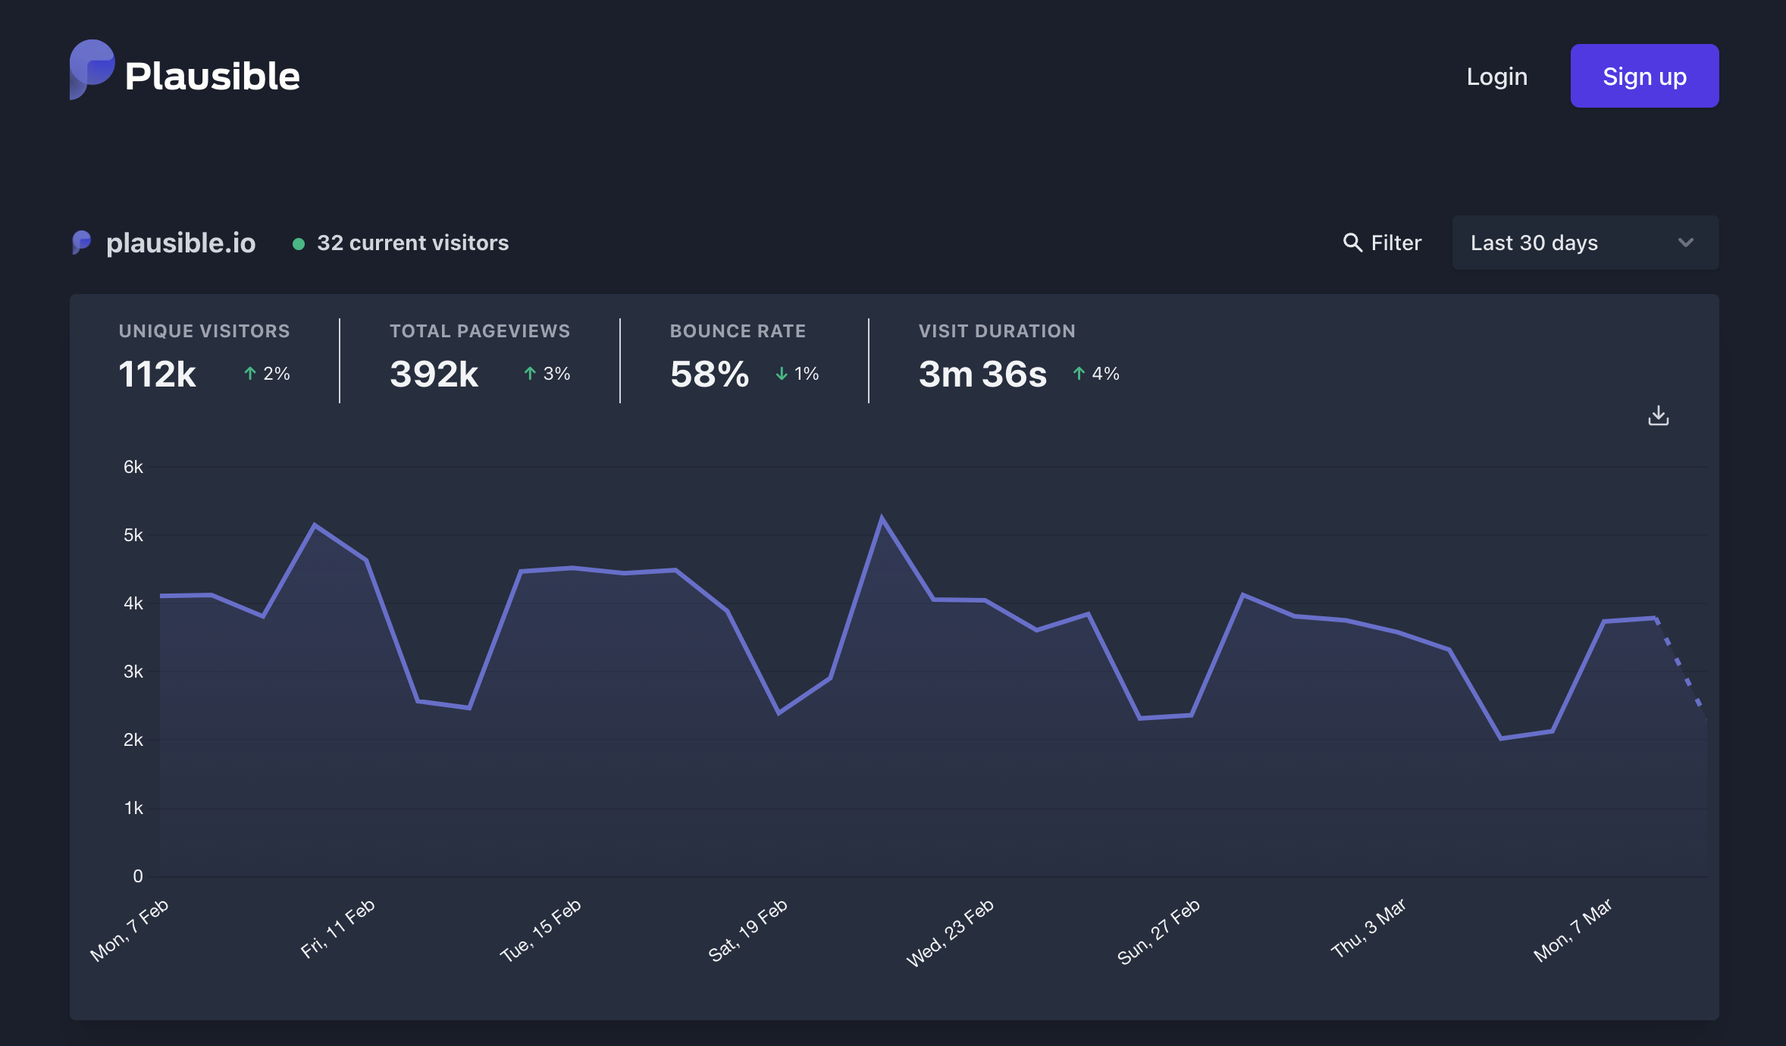Screen dimensions: 1786x1046
Task: Click the Sun, 27 Feb axis label
Action: tap(1159, 932)
